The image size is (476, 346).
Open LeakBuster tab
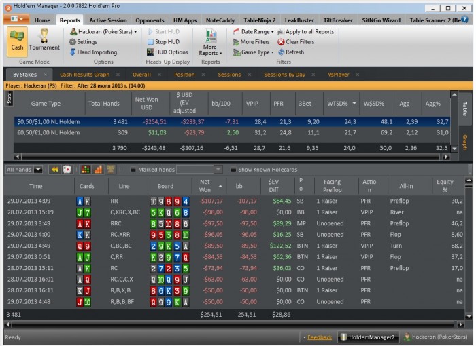[299, 20]
